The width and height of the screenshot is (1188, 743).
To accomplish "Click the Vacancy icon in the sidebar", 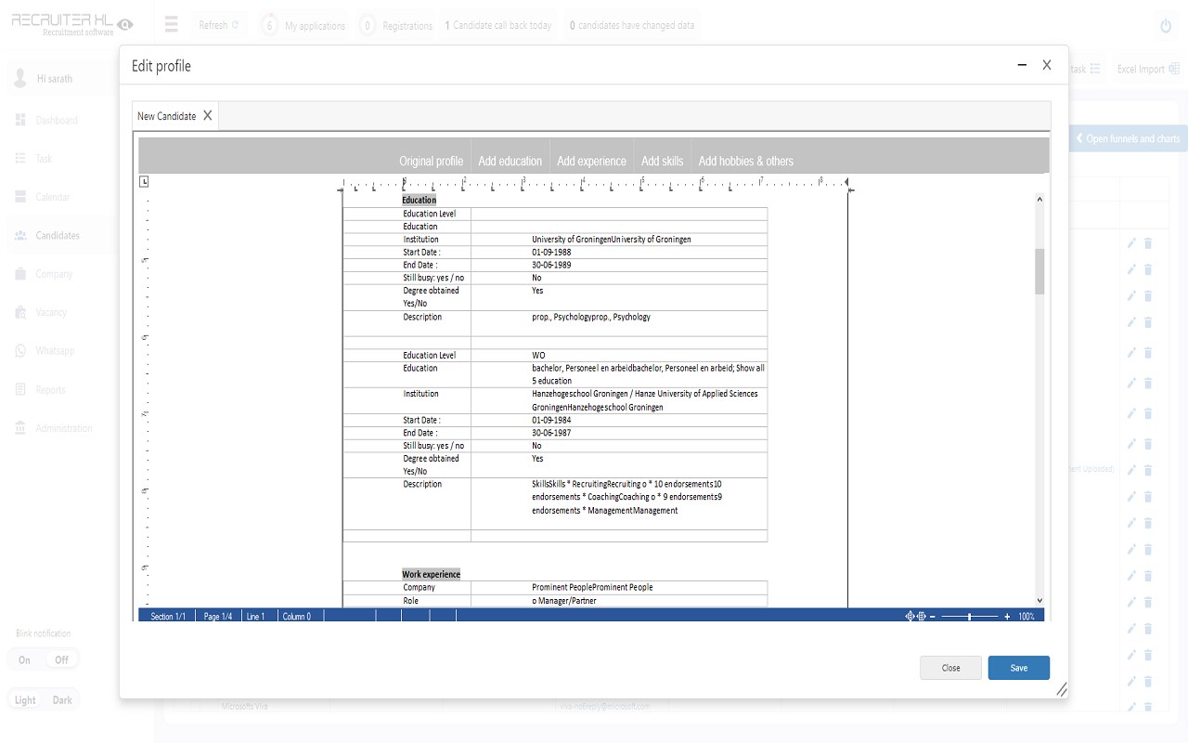I will 20,312.
